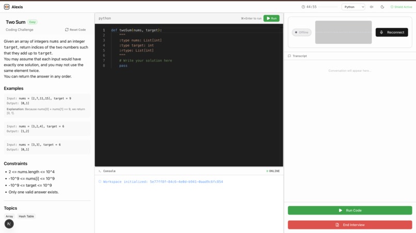Click the Constraints heading
The width and height of the screenshot is (416, 233).
[15, 164]
